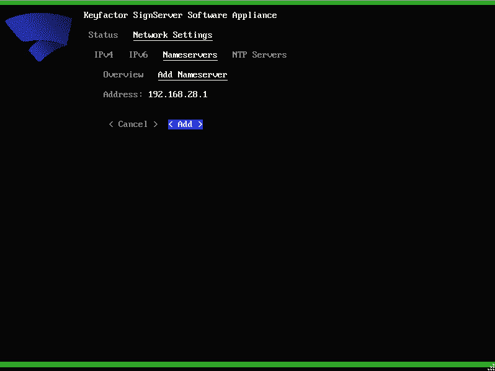Click the right angle bracket after Add

tap(200, 124)
